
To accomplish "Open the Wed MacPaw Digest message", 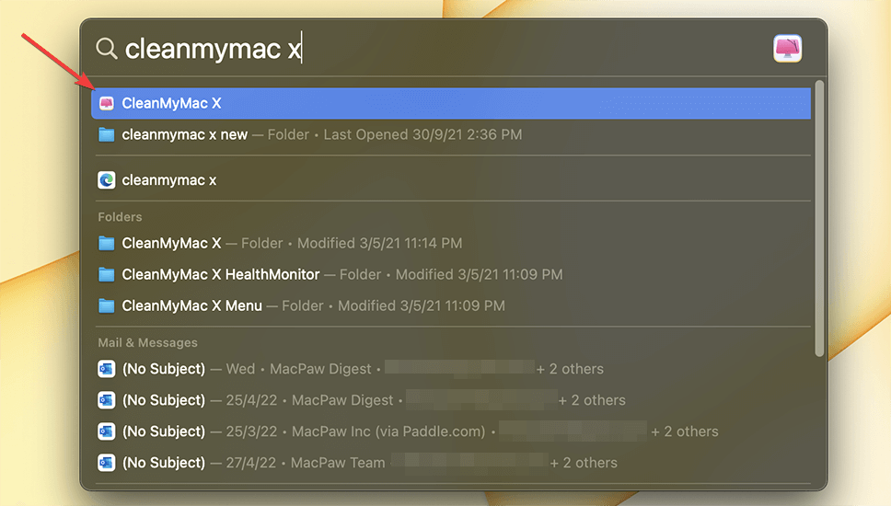I will 451,369.
